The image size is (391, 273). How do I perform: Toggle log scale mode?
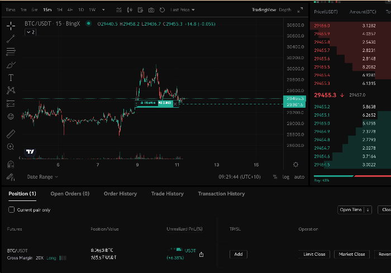click(286, 177)
